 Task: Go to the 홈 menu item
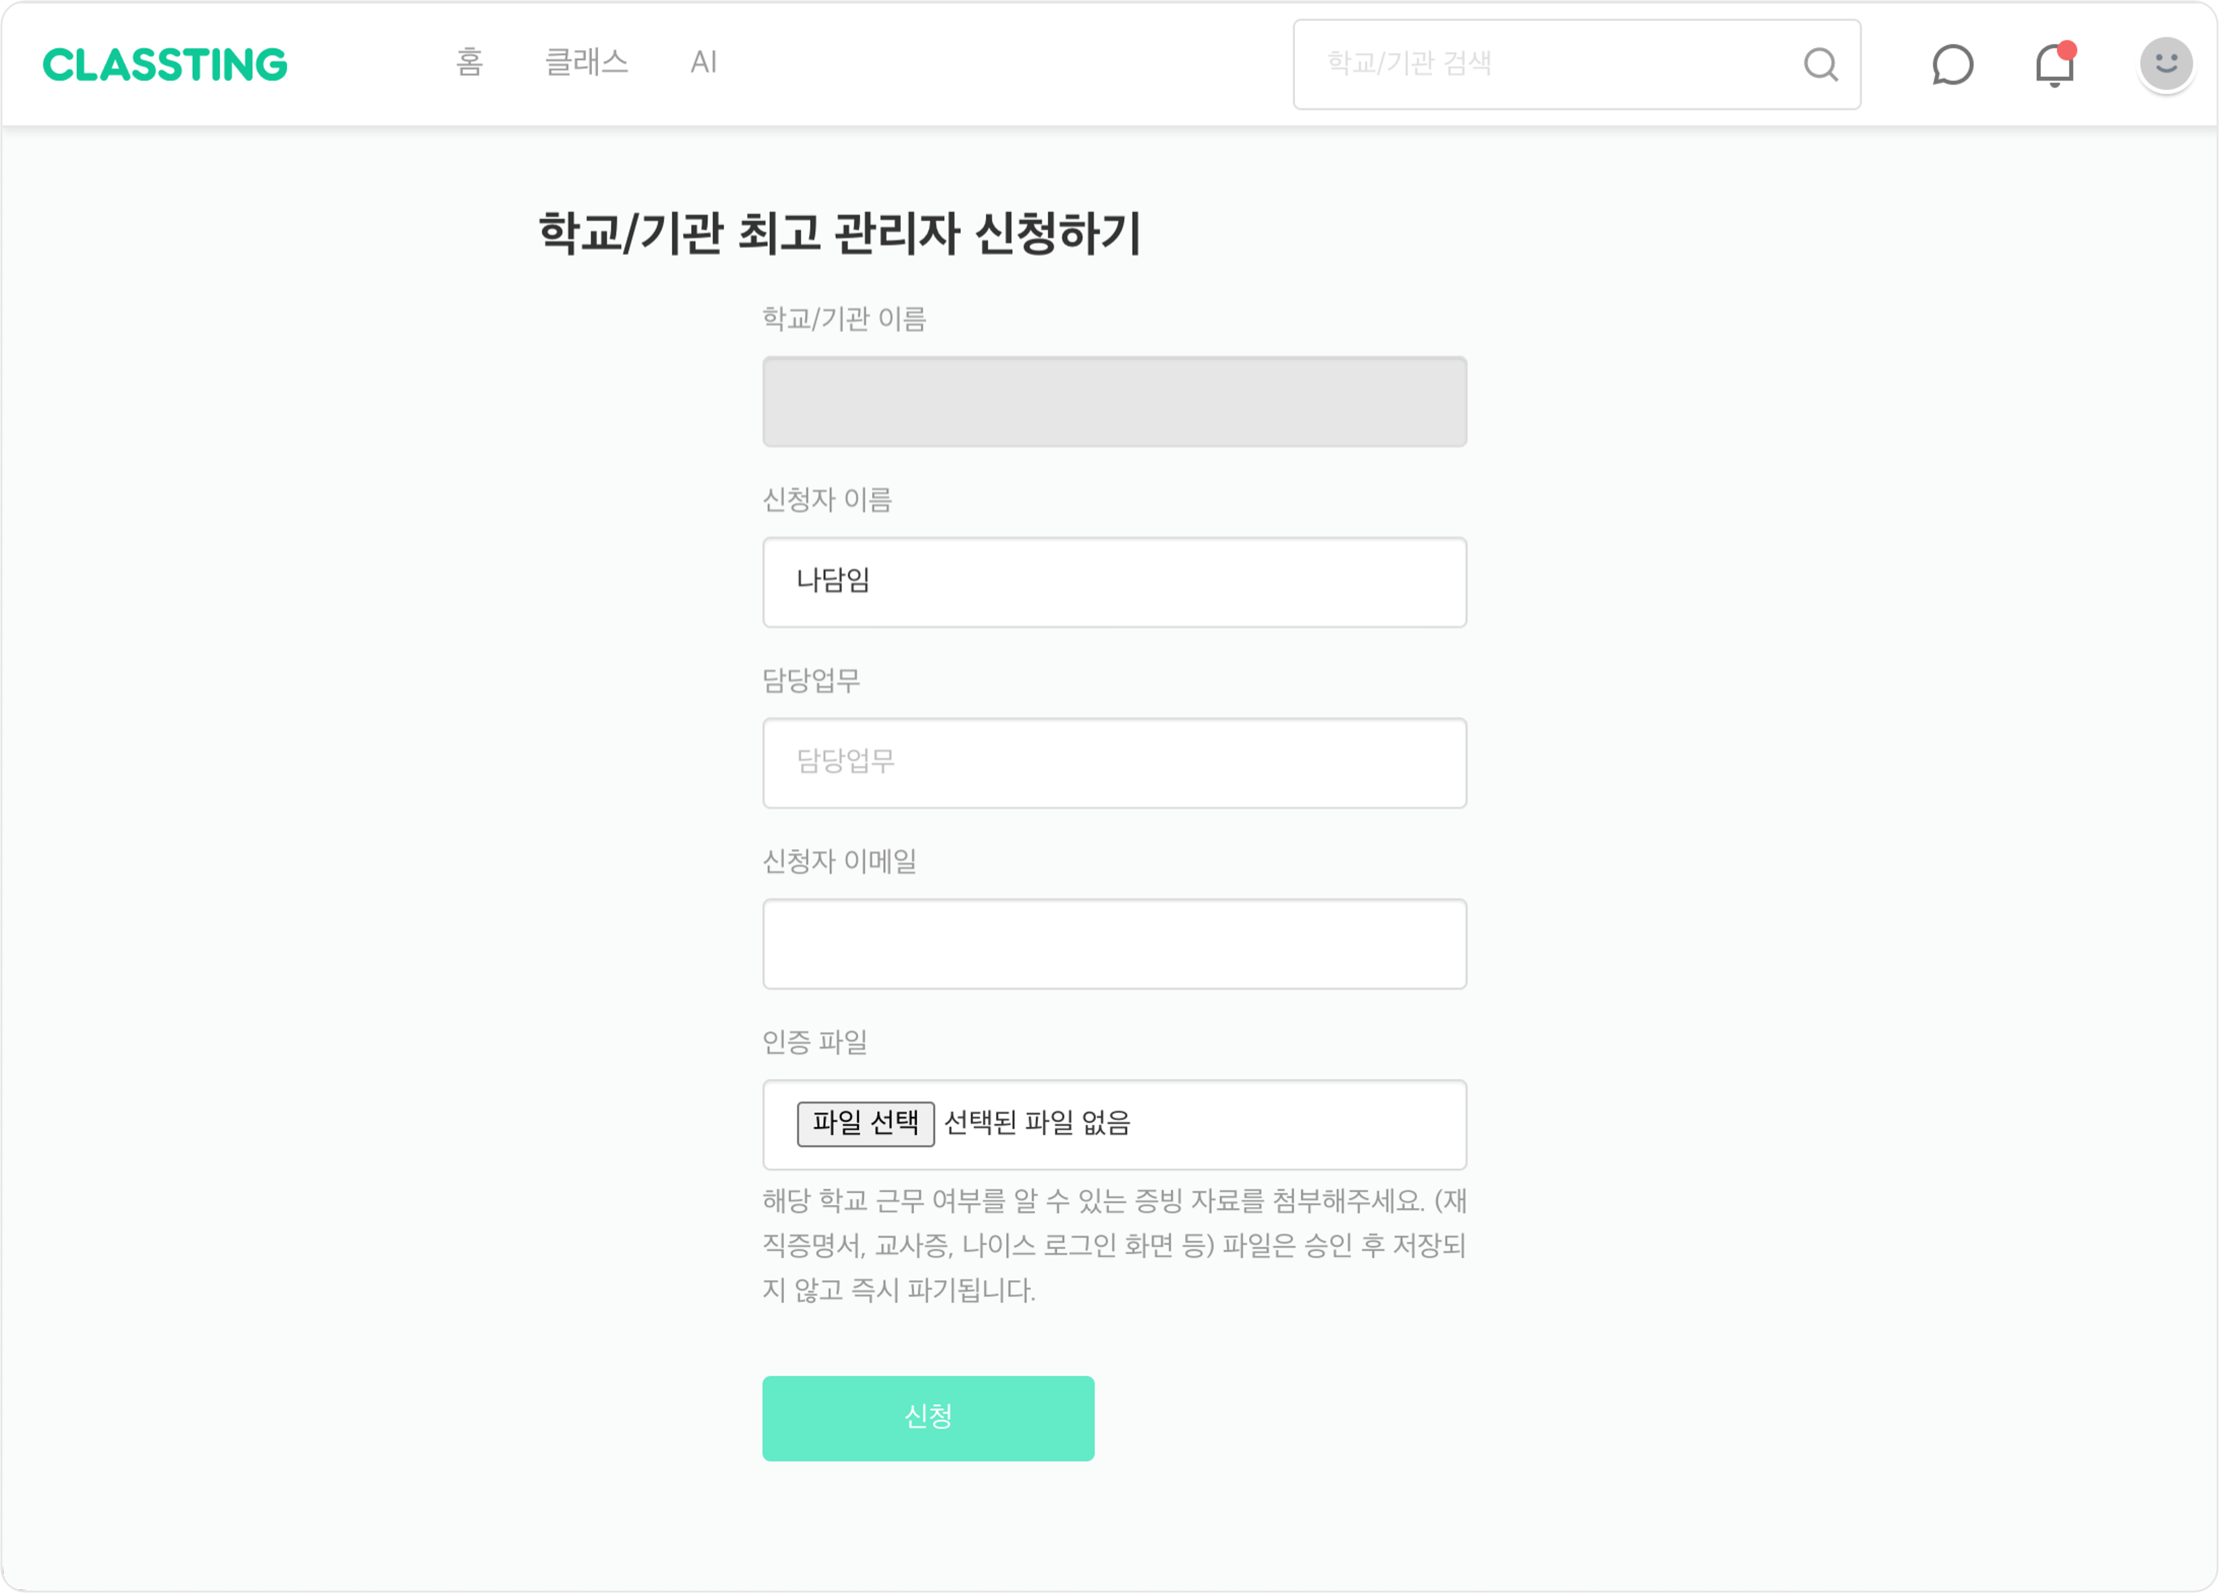pyautogui.click(x=470, y=62)
